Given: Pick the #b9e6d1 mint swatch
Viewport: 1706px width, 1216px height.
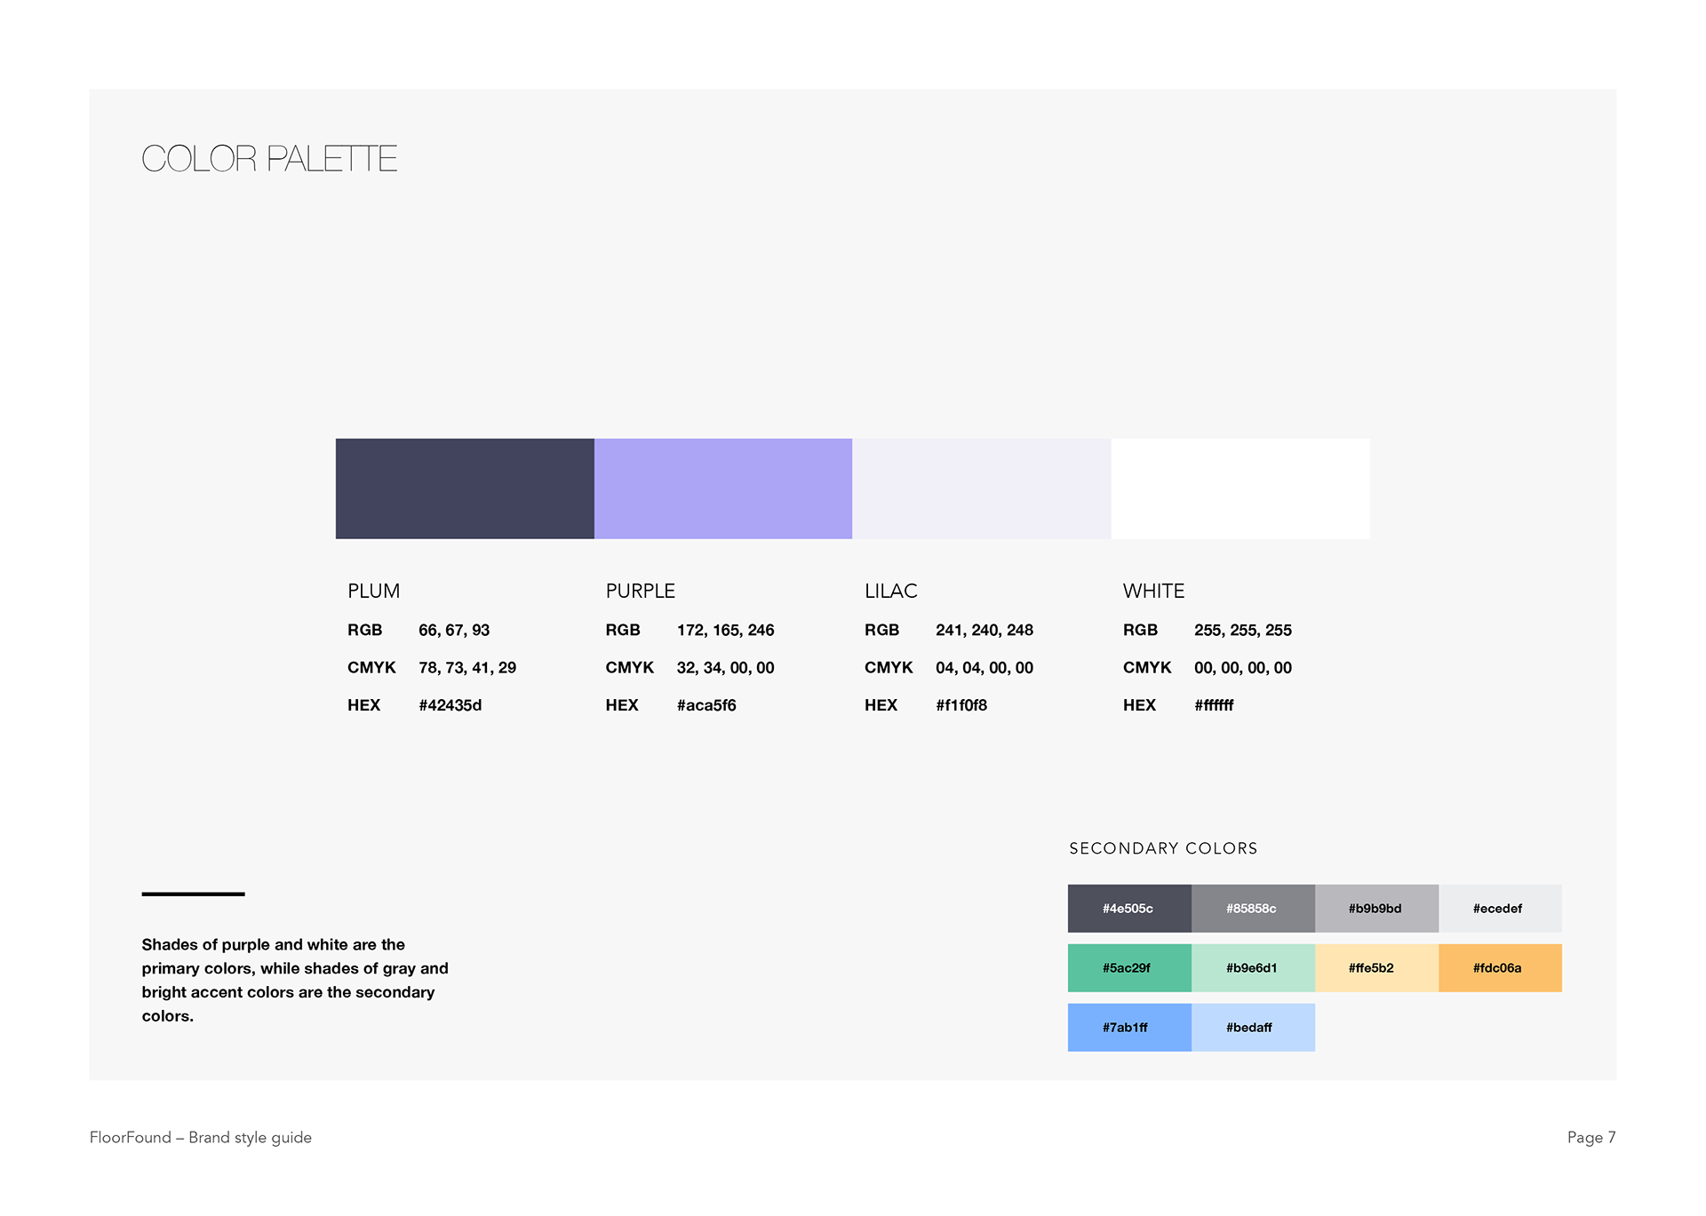Looking at the screenshot, I should coord(1253,967).
